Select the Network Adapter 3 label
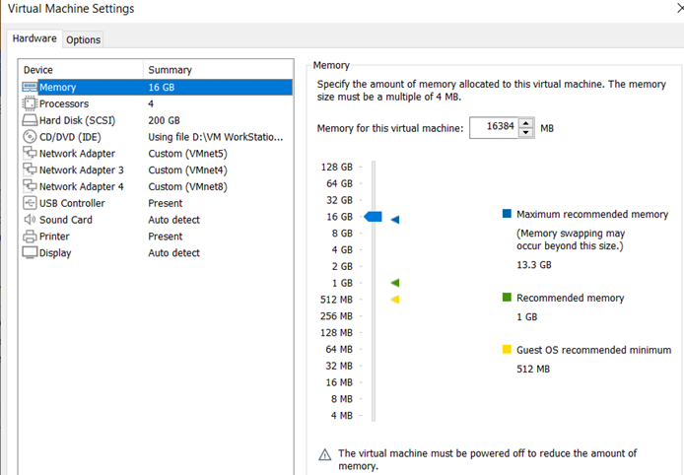 (82, 170)
